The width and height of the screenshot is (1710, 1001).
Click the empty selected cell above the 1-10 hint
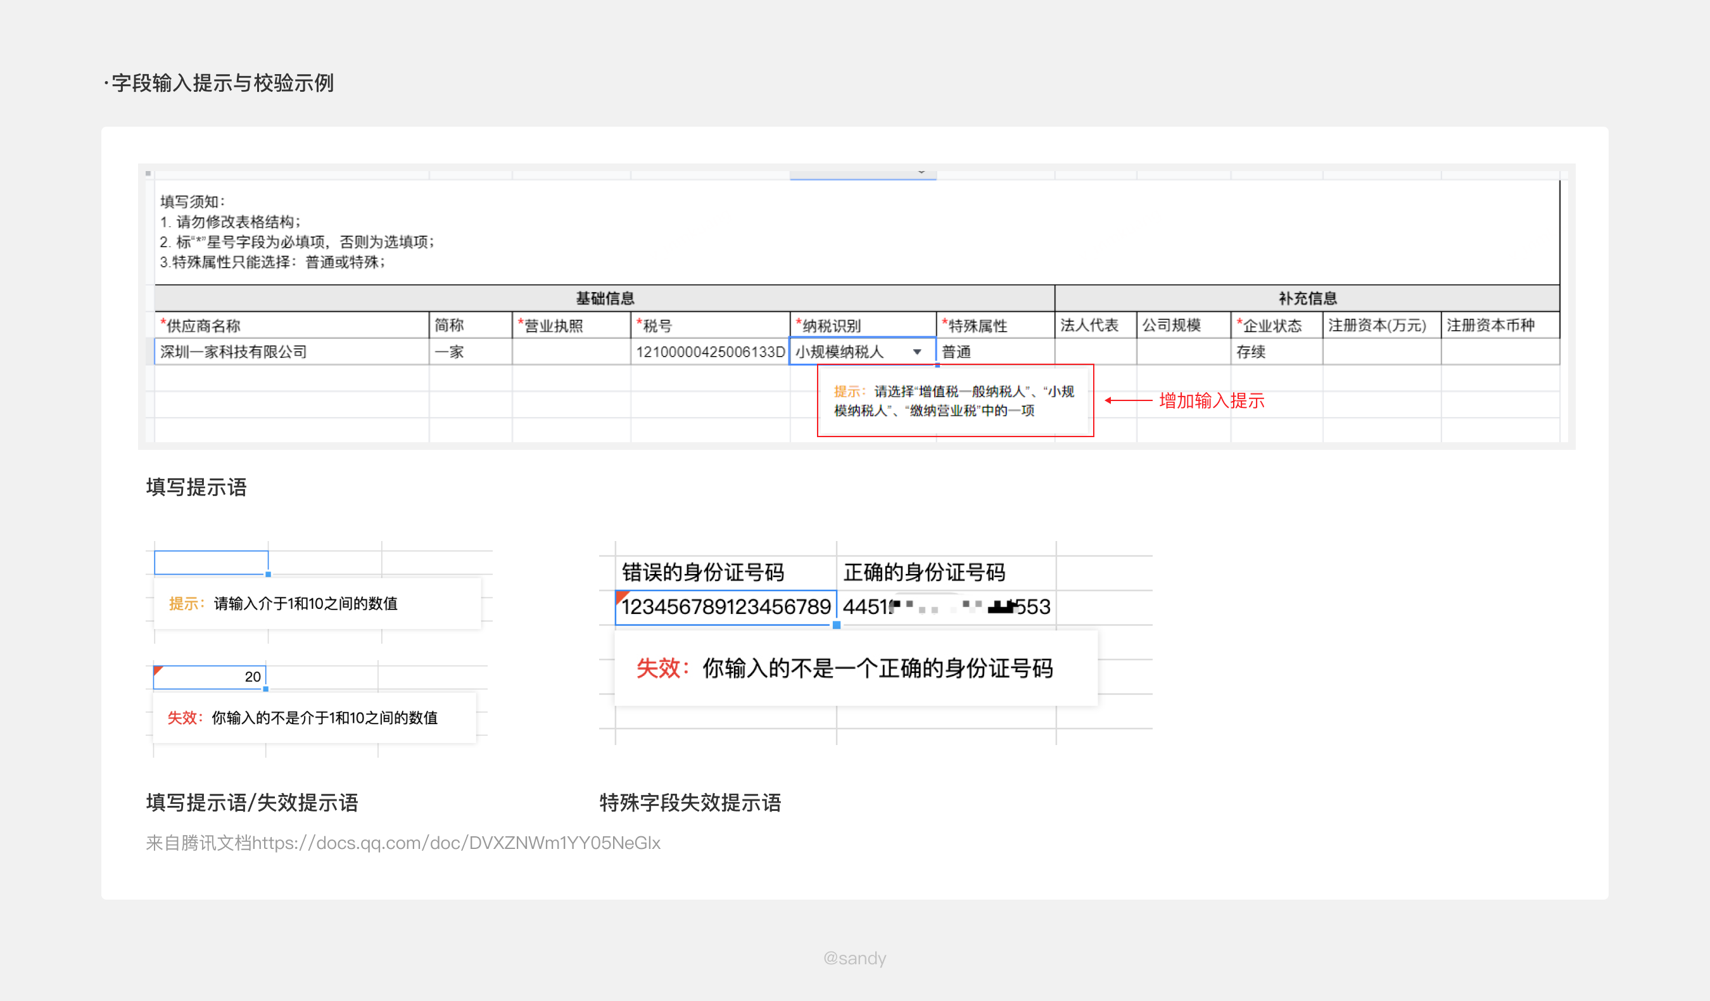[x=211, y=563]
